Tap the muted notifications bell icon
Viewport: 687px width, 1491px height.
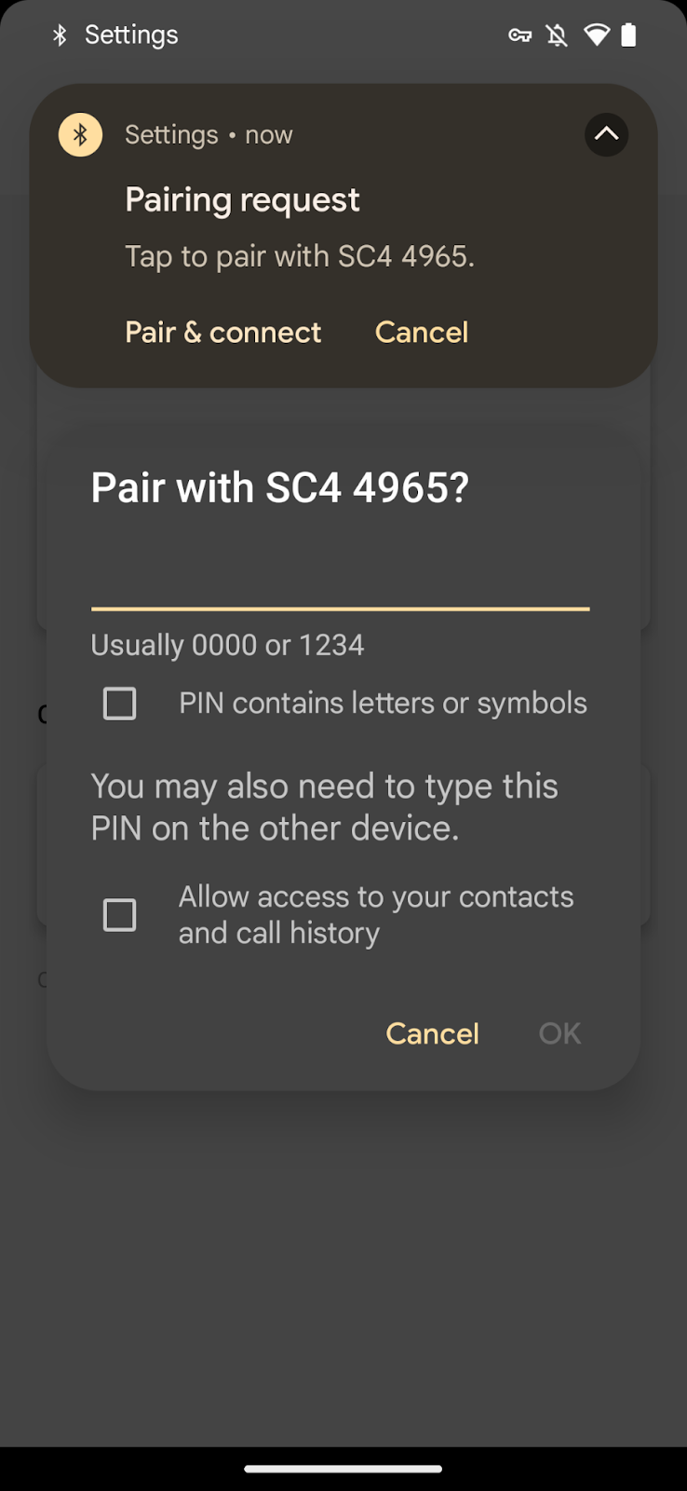coord(557,35)
